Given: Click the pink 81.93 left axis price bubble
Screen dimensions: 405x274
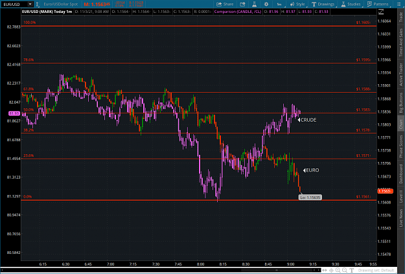Looking at the screenshot, I should (x=14, y=113).
